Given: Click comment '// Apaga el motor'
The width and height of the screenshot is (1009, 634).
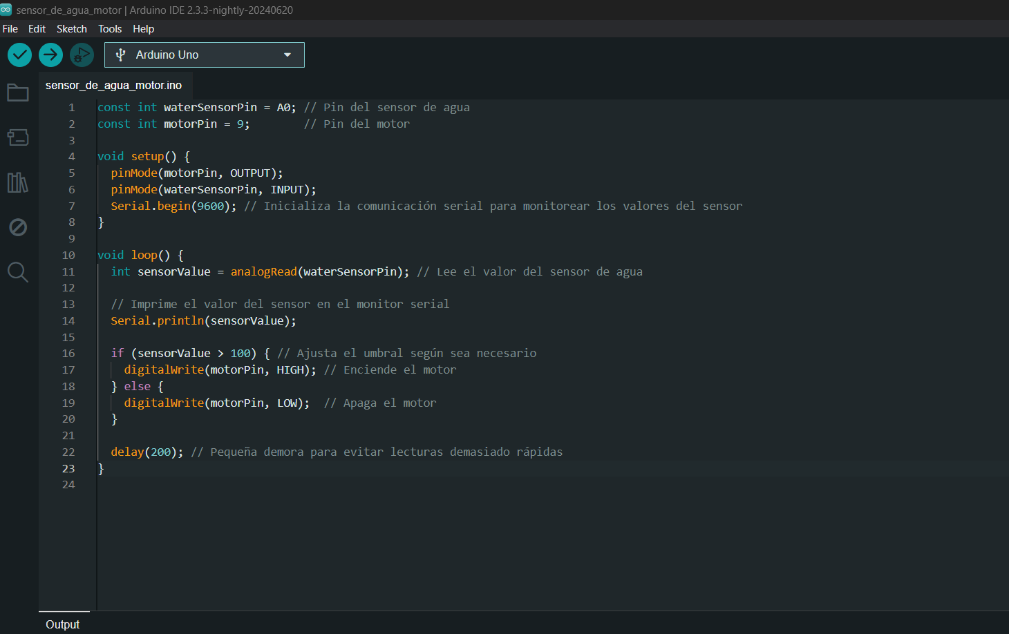Looking at the screenshot, I should 380,403.
